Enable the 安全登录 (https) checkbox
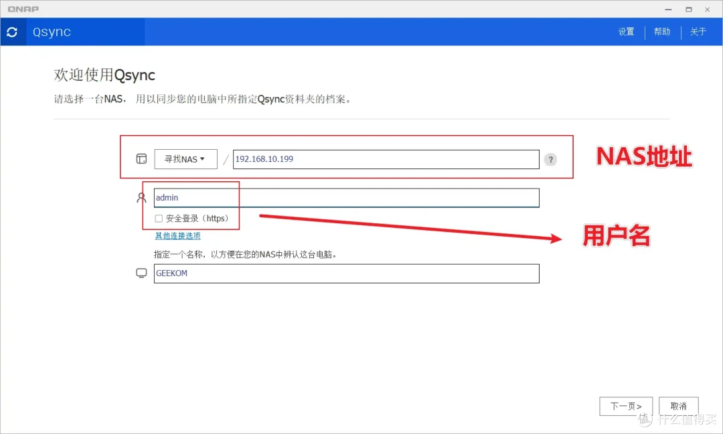This screenshot has width=723, height=434. pos(159,219)
